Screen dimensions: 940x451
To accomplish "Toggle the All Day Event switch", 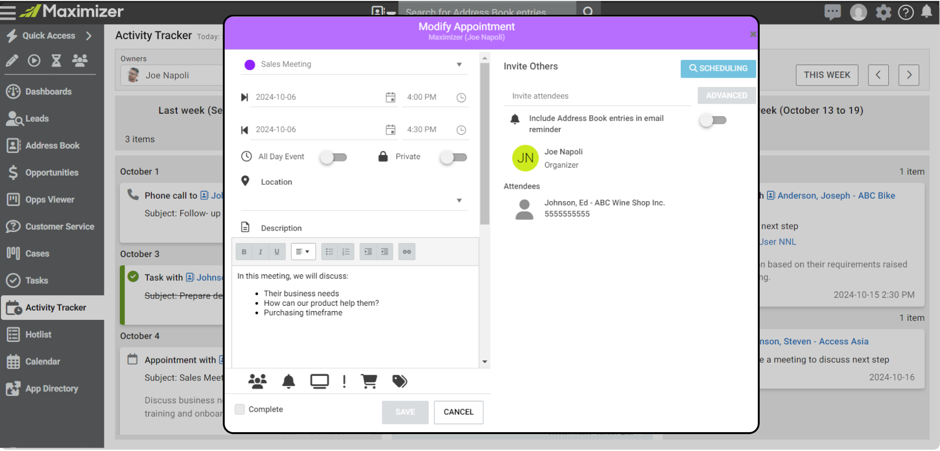I will tap(334, 157).
